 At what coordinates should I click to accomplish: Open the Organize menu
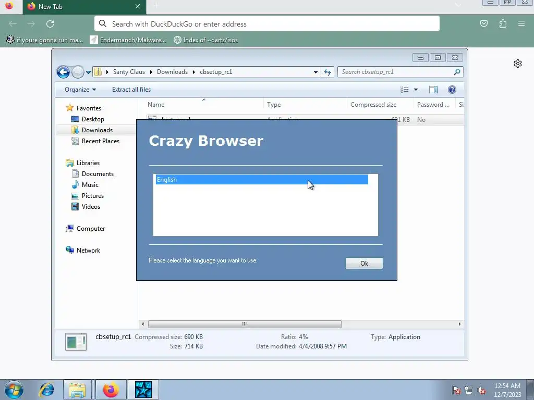[80, 90]
